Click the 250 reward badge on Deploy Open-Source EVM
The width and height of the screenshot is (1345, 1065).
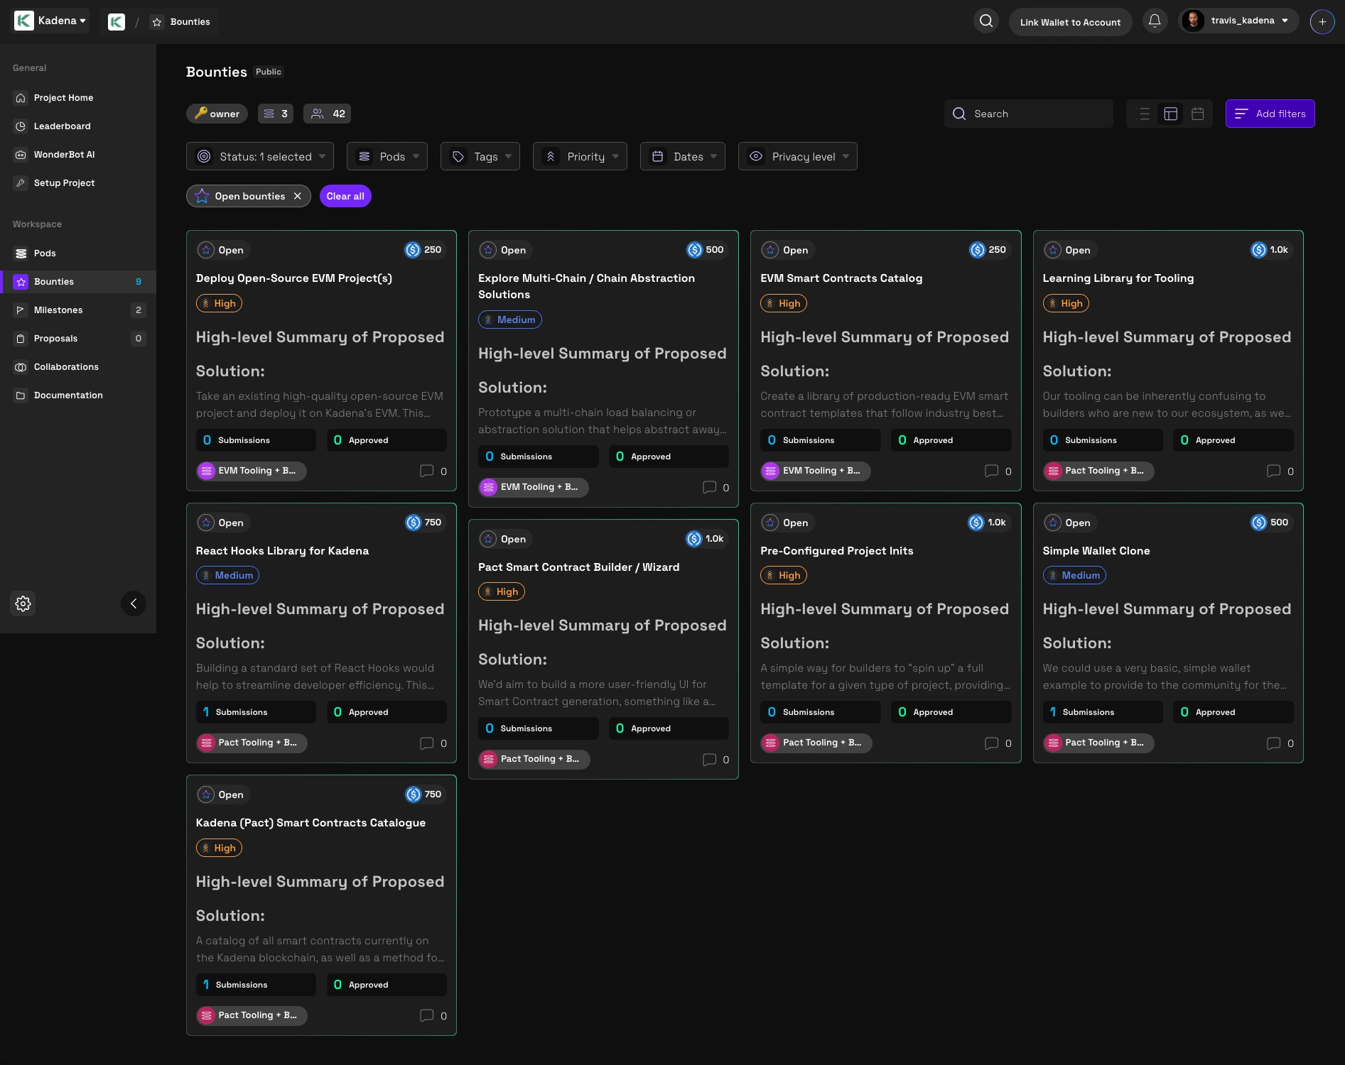(424, 250)
